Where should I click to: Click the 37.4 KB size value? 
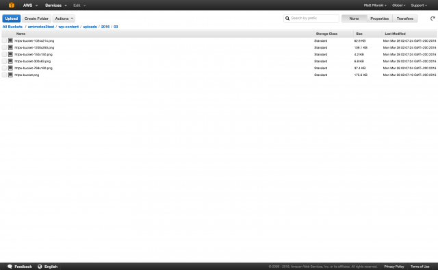360,68
